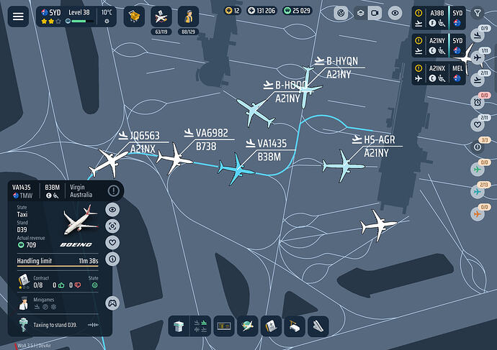Viewport: 497px width, 350px height.
Task: Select the A388 SYD arrival card
Action: (x=439, y=18)
